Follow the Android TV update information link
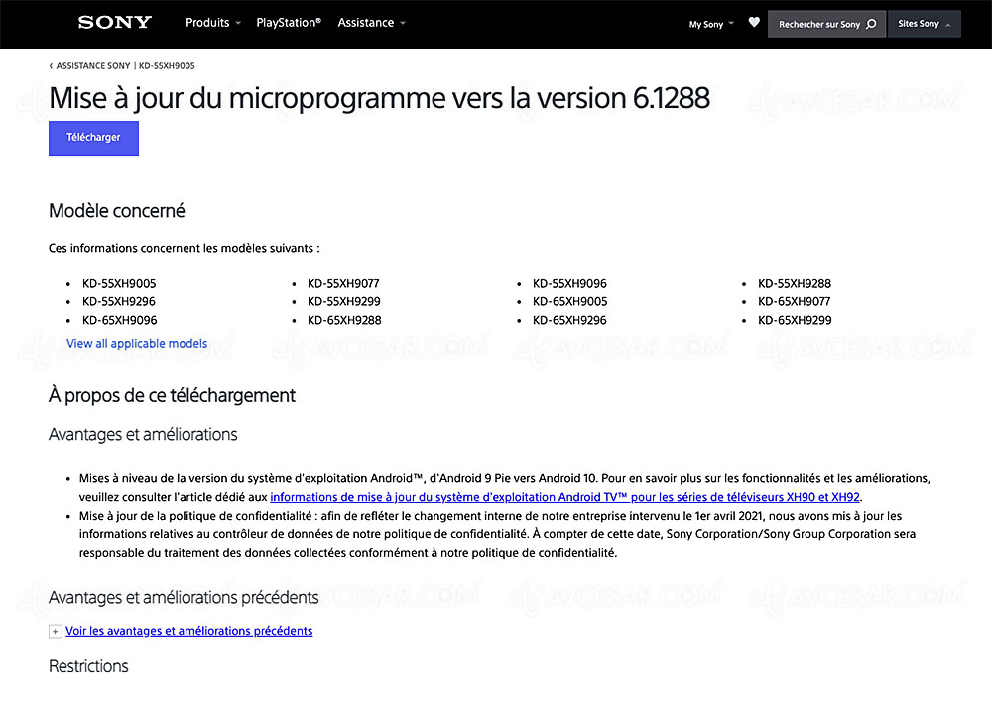Viewport: 992px width, 701px height. click(x=564, y=497)
